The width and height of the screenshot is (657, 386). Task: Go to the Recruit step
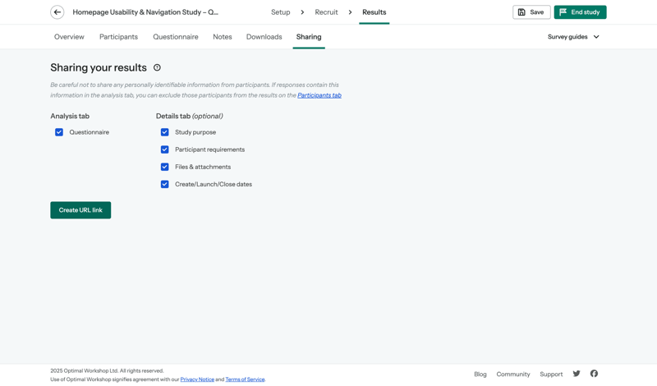(x=326, y=12)
